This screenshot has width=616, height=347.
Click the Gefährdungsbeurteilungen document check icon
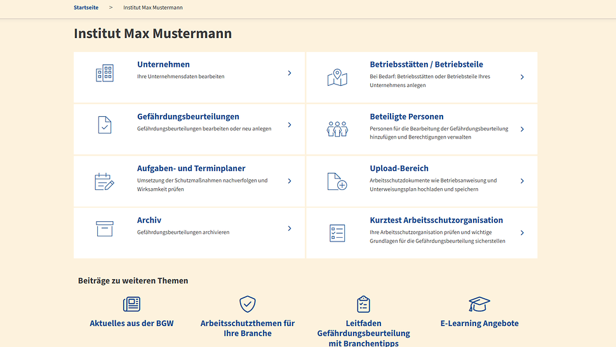coord(105,125)
